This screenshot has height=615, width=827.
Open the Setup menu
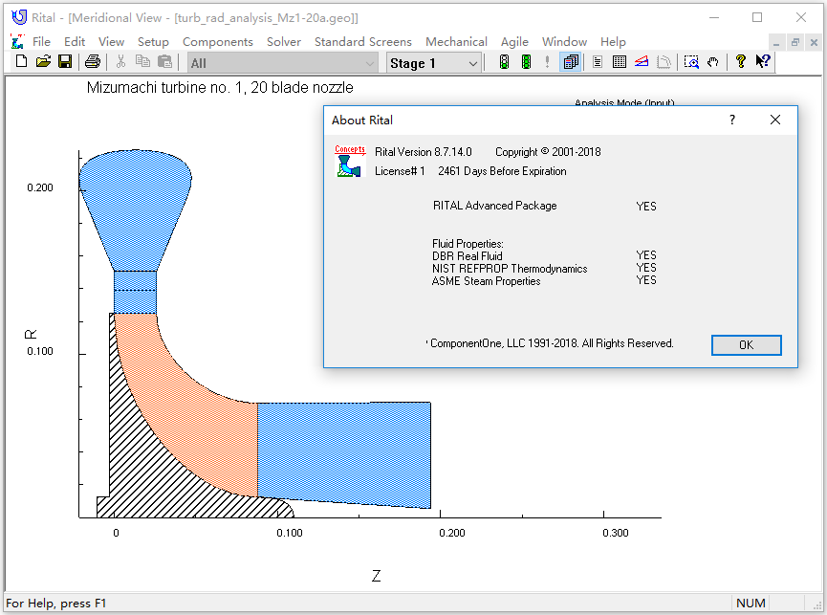[153, 42]
